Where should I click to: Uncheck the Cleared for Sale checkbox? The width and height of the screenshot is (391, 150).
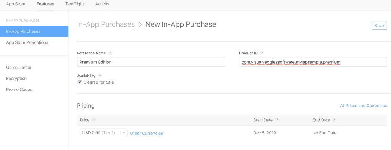click(x=79, y=82)
